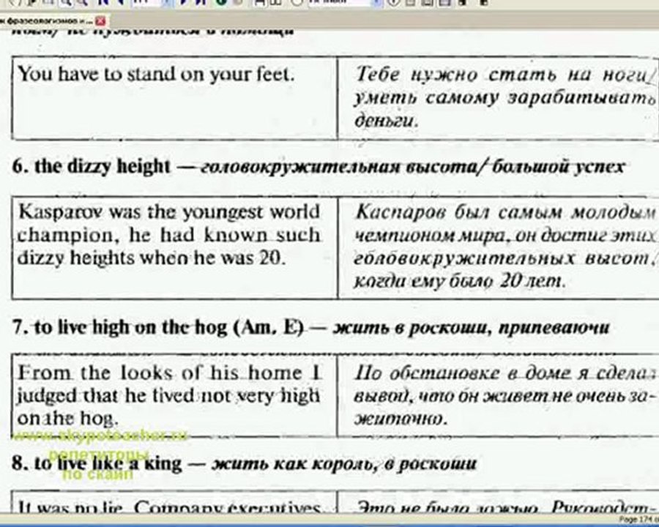
Task: Click 'когда ему было 20 лет.' line
Action: click(x=459, y=280)
